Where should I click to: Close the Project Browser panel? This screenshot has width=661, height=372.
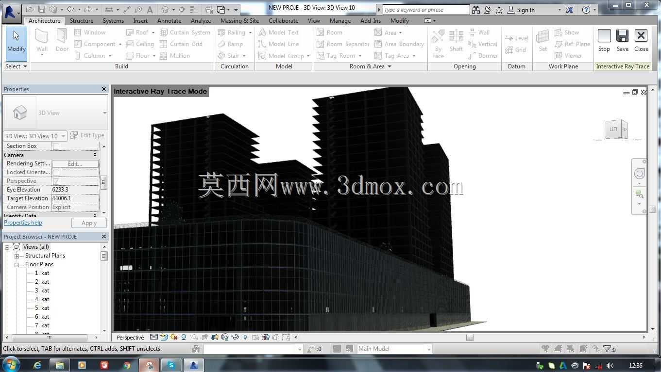103,237
